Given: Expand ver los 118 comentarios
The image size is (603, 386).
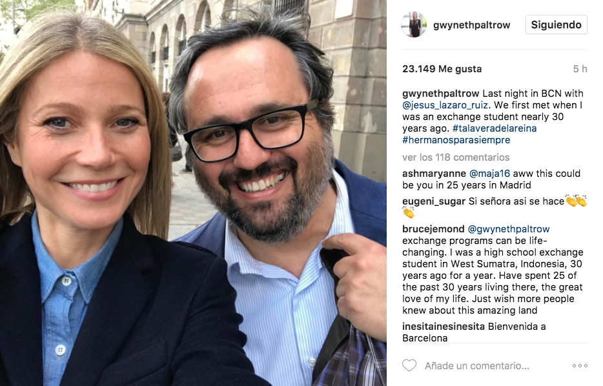Looking at the screenshot, I should click(x=456, y=157).
